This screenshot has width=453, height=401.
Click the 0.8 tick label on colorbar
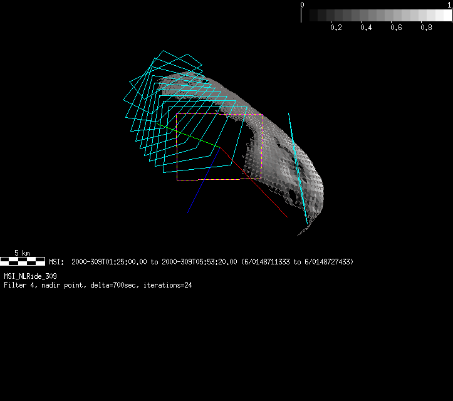point(427,28)
